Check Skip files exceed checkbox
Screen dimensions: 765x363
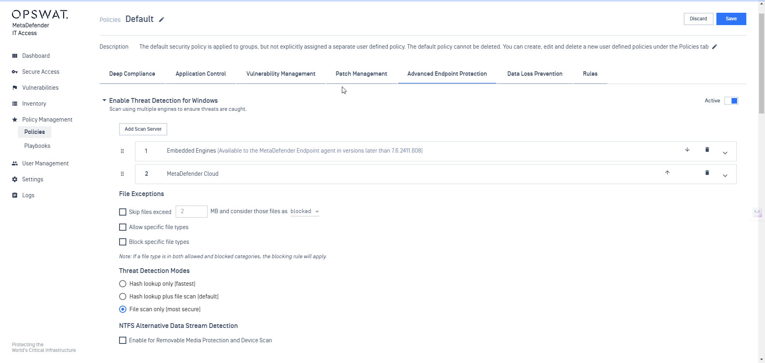click(x=123, y=212)
